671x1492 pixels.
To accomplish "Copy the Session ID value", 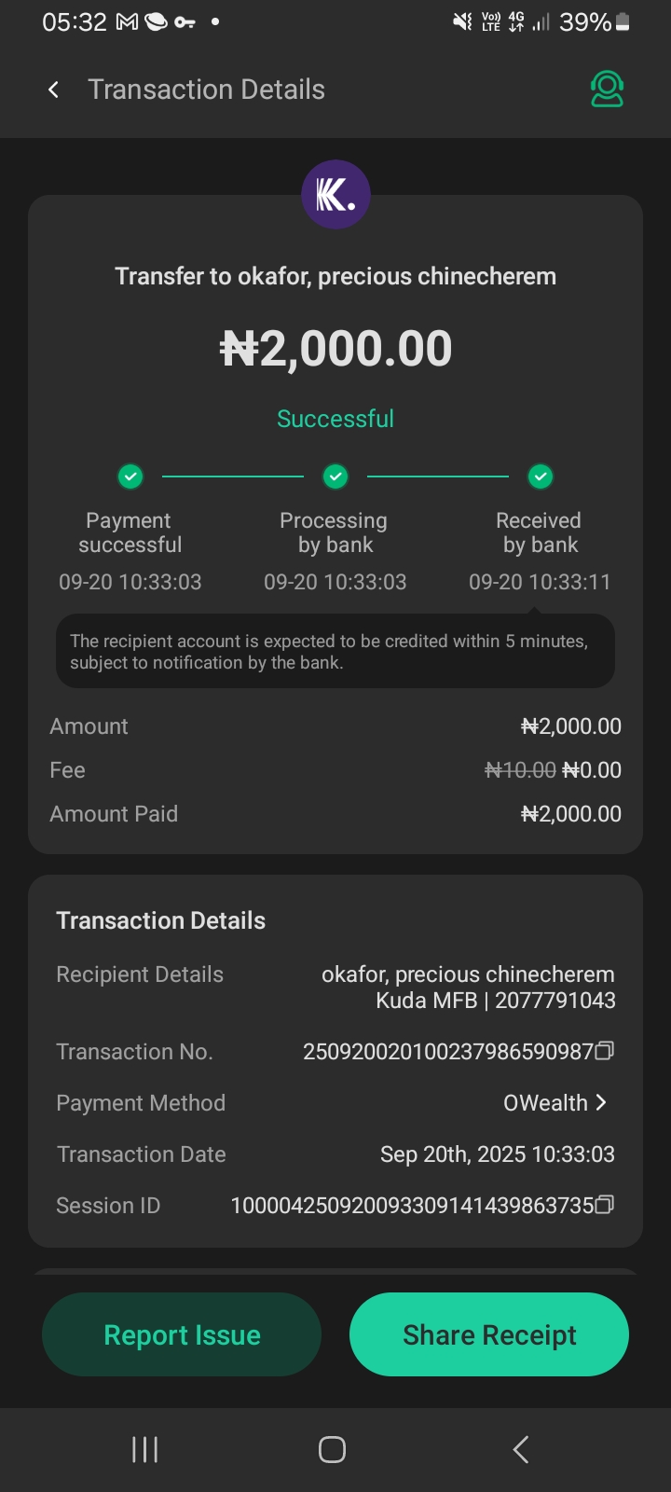I will tap(605, 1205).
